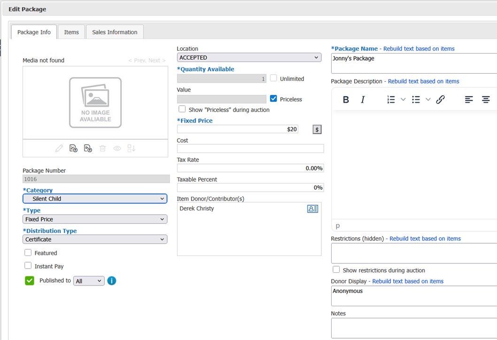Toggle the green Published checkbox

pos(30,281)
